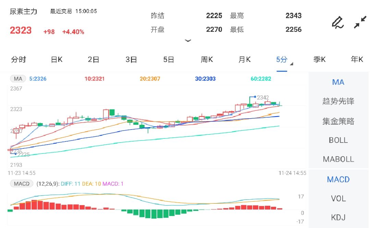Image resolution: width=370 pixels, height=228 pixels.
Task: Click the MA indicator pill above chart
Action: coord(18,79)
